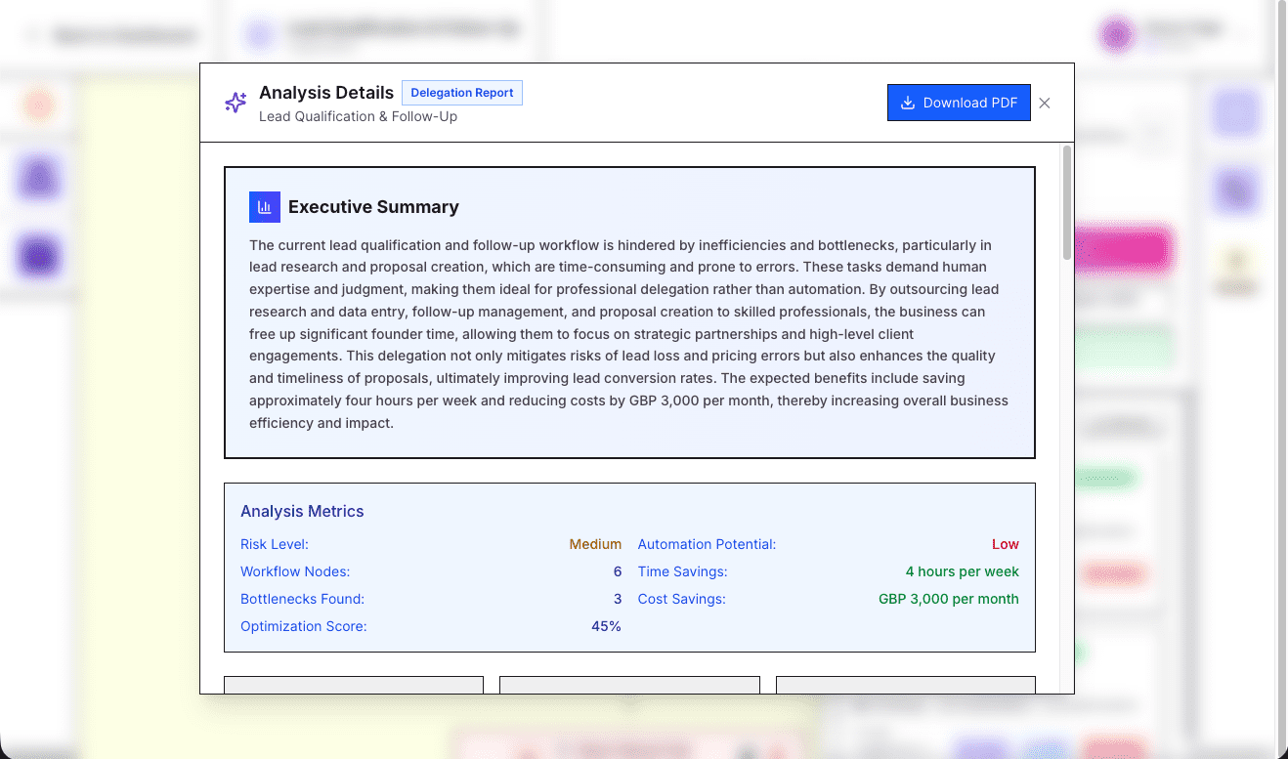This screenshot has width=1288, height=759.
Task: Click the executive summary paragraph text
Action: click(x=628, y=334)
